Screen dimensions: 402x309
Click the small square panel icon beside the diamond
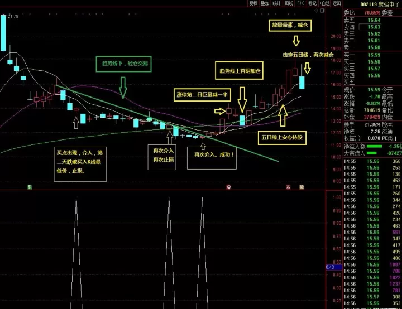(x=323, y=11)
